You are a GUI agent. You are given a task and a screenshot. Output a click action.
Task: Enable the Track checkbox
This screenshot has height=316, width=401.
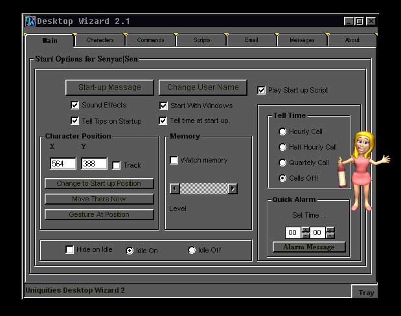tap(116, 165)
